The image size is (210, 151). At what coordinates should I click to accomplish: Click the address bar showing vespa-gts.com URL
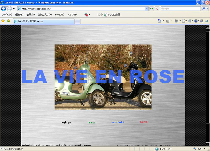(81, 9)
